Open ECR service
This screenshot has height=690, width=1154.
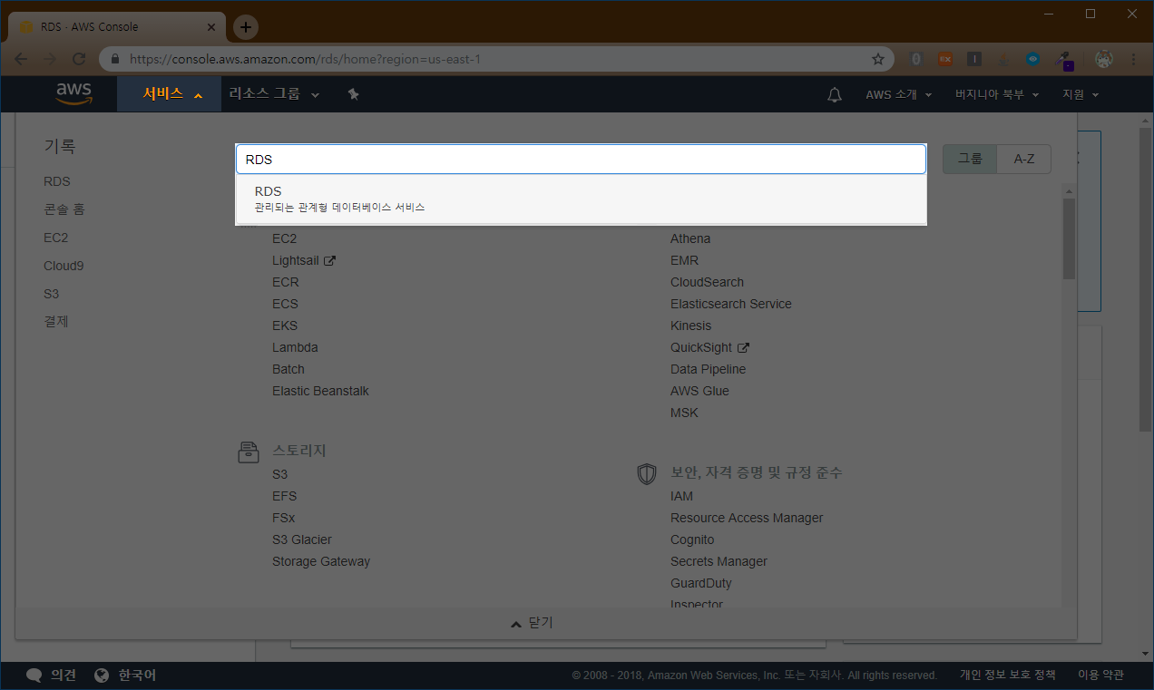286,282
